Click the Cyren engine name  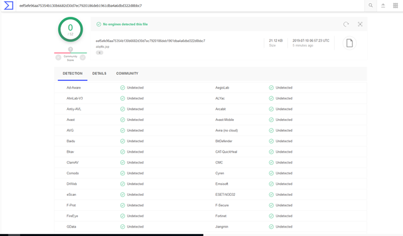(220, 173)
